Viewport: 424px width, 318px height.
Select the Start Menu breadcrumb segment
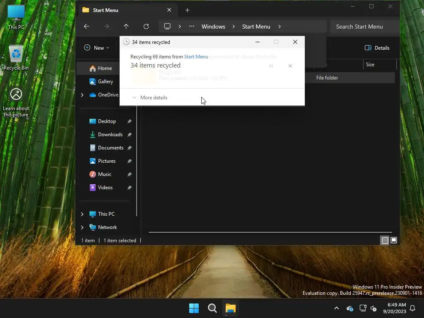point(256,26)
